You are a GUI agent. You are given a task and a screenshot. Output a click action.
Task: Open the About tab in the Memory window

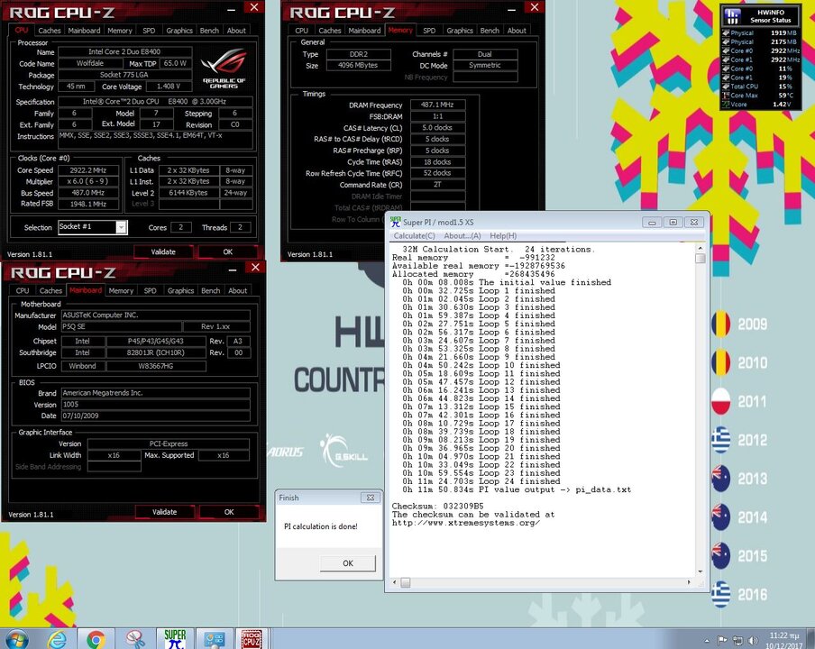point(517,31)
